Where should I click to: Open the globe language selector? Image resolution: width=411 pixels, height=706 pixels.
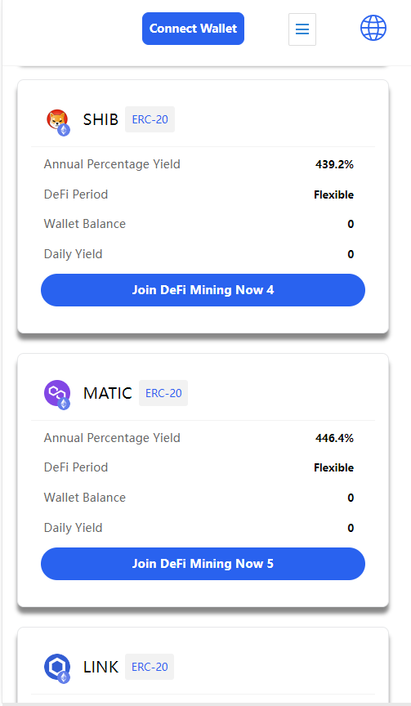coord(373,28)
